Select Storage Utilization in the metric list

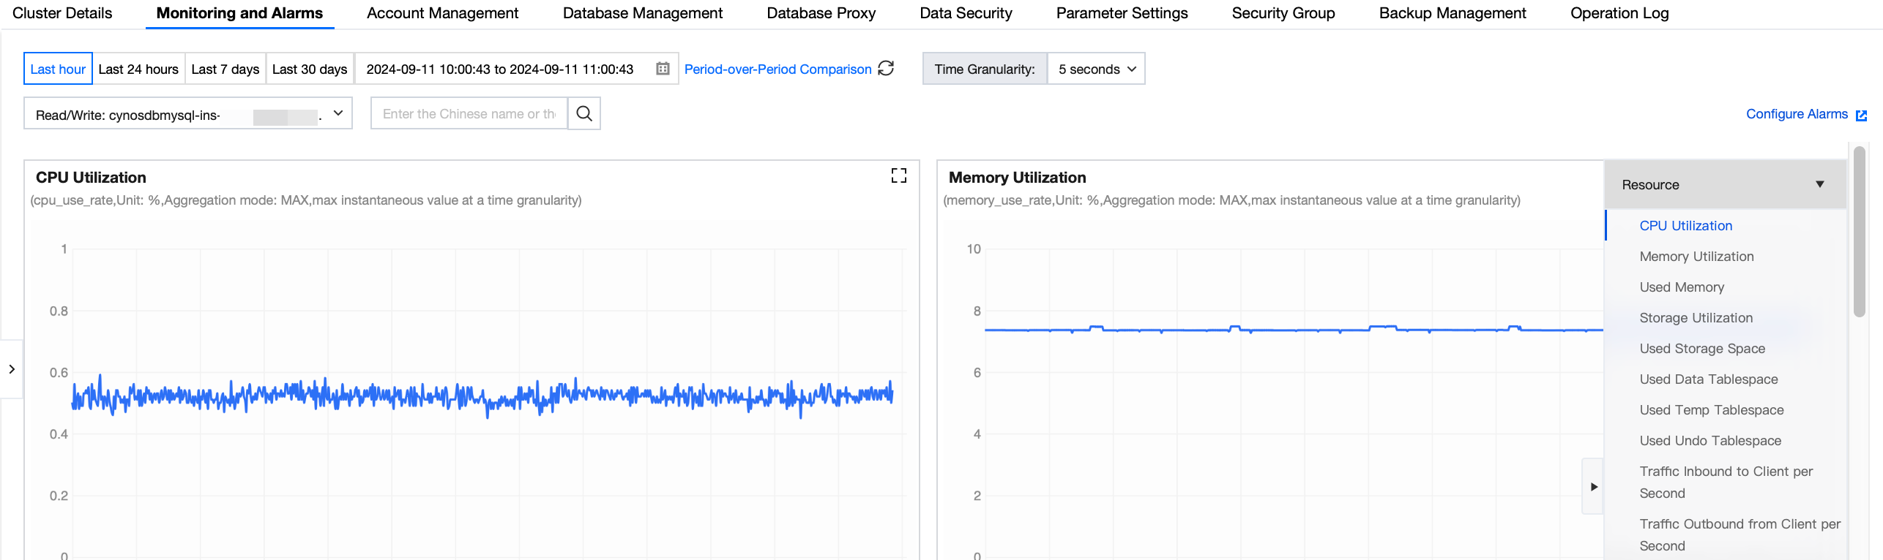coord(1696,318)
